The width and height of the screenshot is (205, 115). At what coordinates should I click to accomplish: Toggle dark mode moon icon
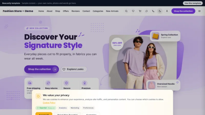pyautogui.click(x=160, y=11)
